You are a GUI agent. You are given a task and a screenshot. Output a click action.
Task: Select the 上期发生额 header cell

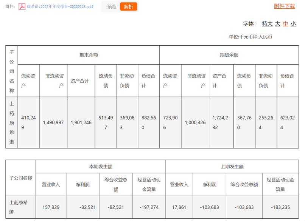(x=232, y=167)
